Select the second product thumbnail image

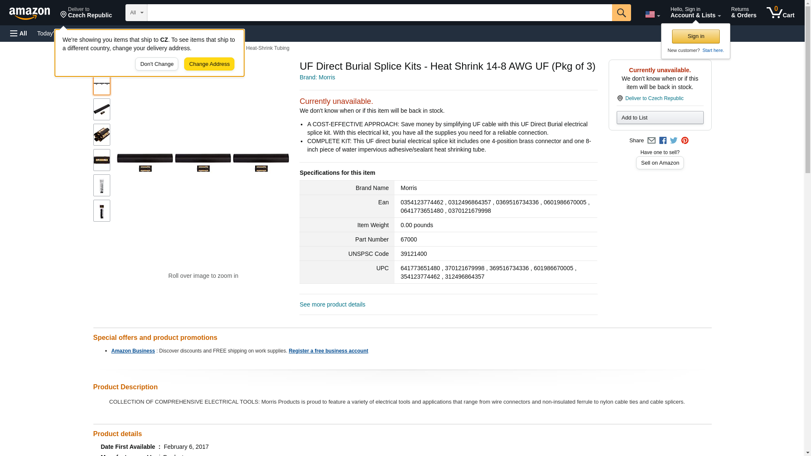[101, 109]
